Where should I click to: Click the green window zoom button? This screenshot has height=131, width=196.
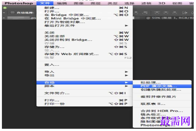pos(5,8)
